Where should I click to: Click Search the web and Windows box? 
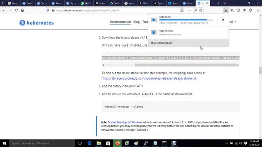pyautogui.click(x=42, y=143)
